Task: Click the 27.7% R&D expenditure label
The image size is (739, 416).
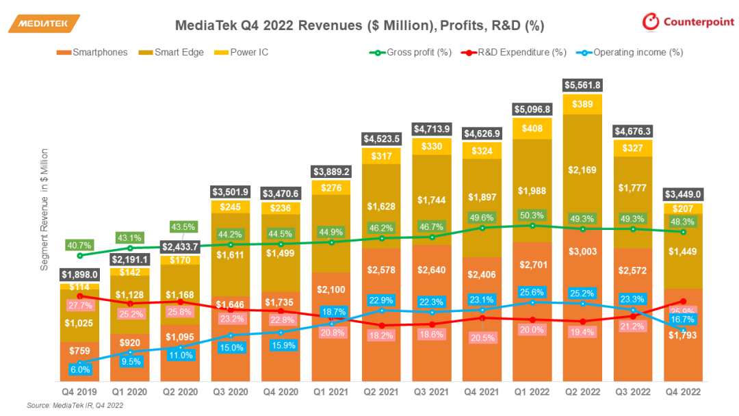Action: 80,306
